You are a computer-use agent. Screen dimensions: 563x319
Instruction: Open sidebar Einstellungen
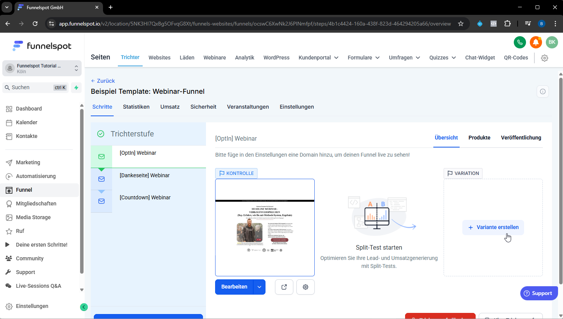(x=32, y=306)
